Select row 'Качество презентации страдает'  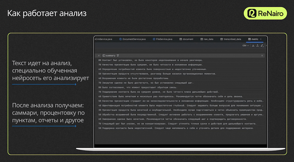tap(180, 101)
